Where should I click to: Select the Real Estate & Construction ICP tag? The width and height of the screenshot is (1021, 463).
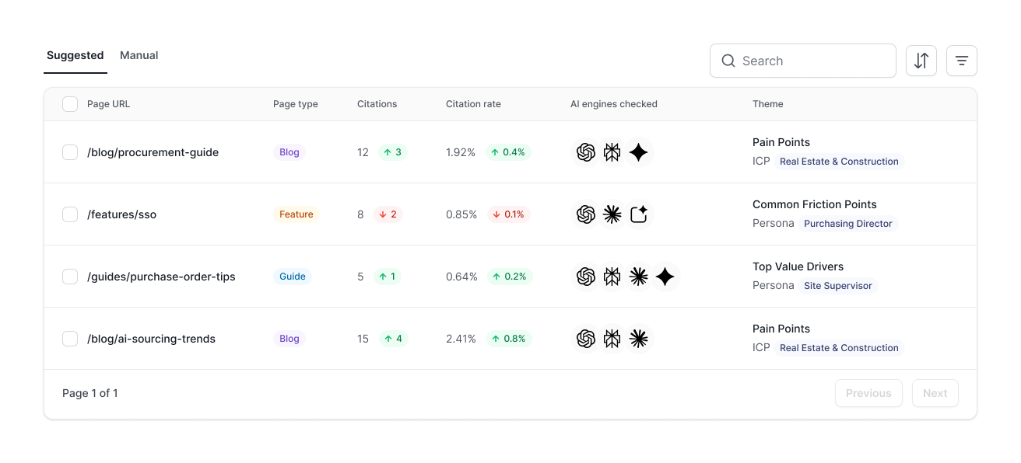[x=839, y=162]
